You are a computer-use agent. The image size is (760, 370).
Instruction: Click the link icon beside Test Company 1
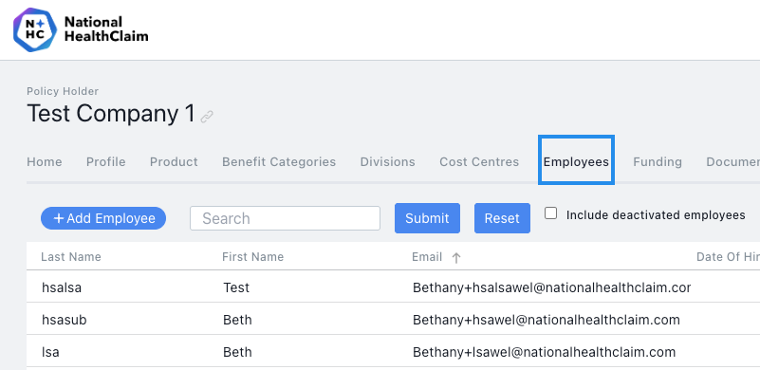207,117
